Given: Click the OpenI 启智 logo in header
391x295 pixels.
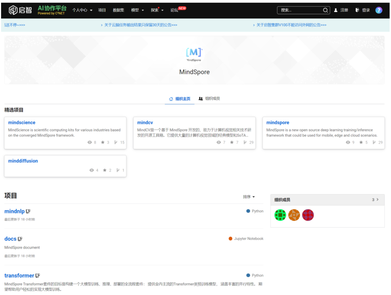Looking at the screenshot, I should (x=20, y=10).
